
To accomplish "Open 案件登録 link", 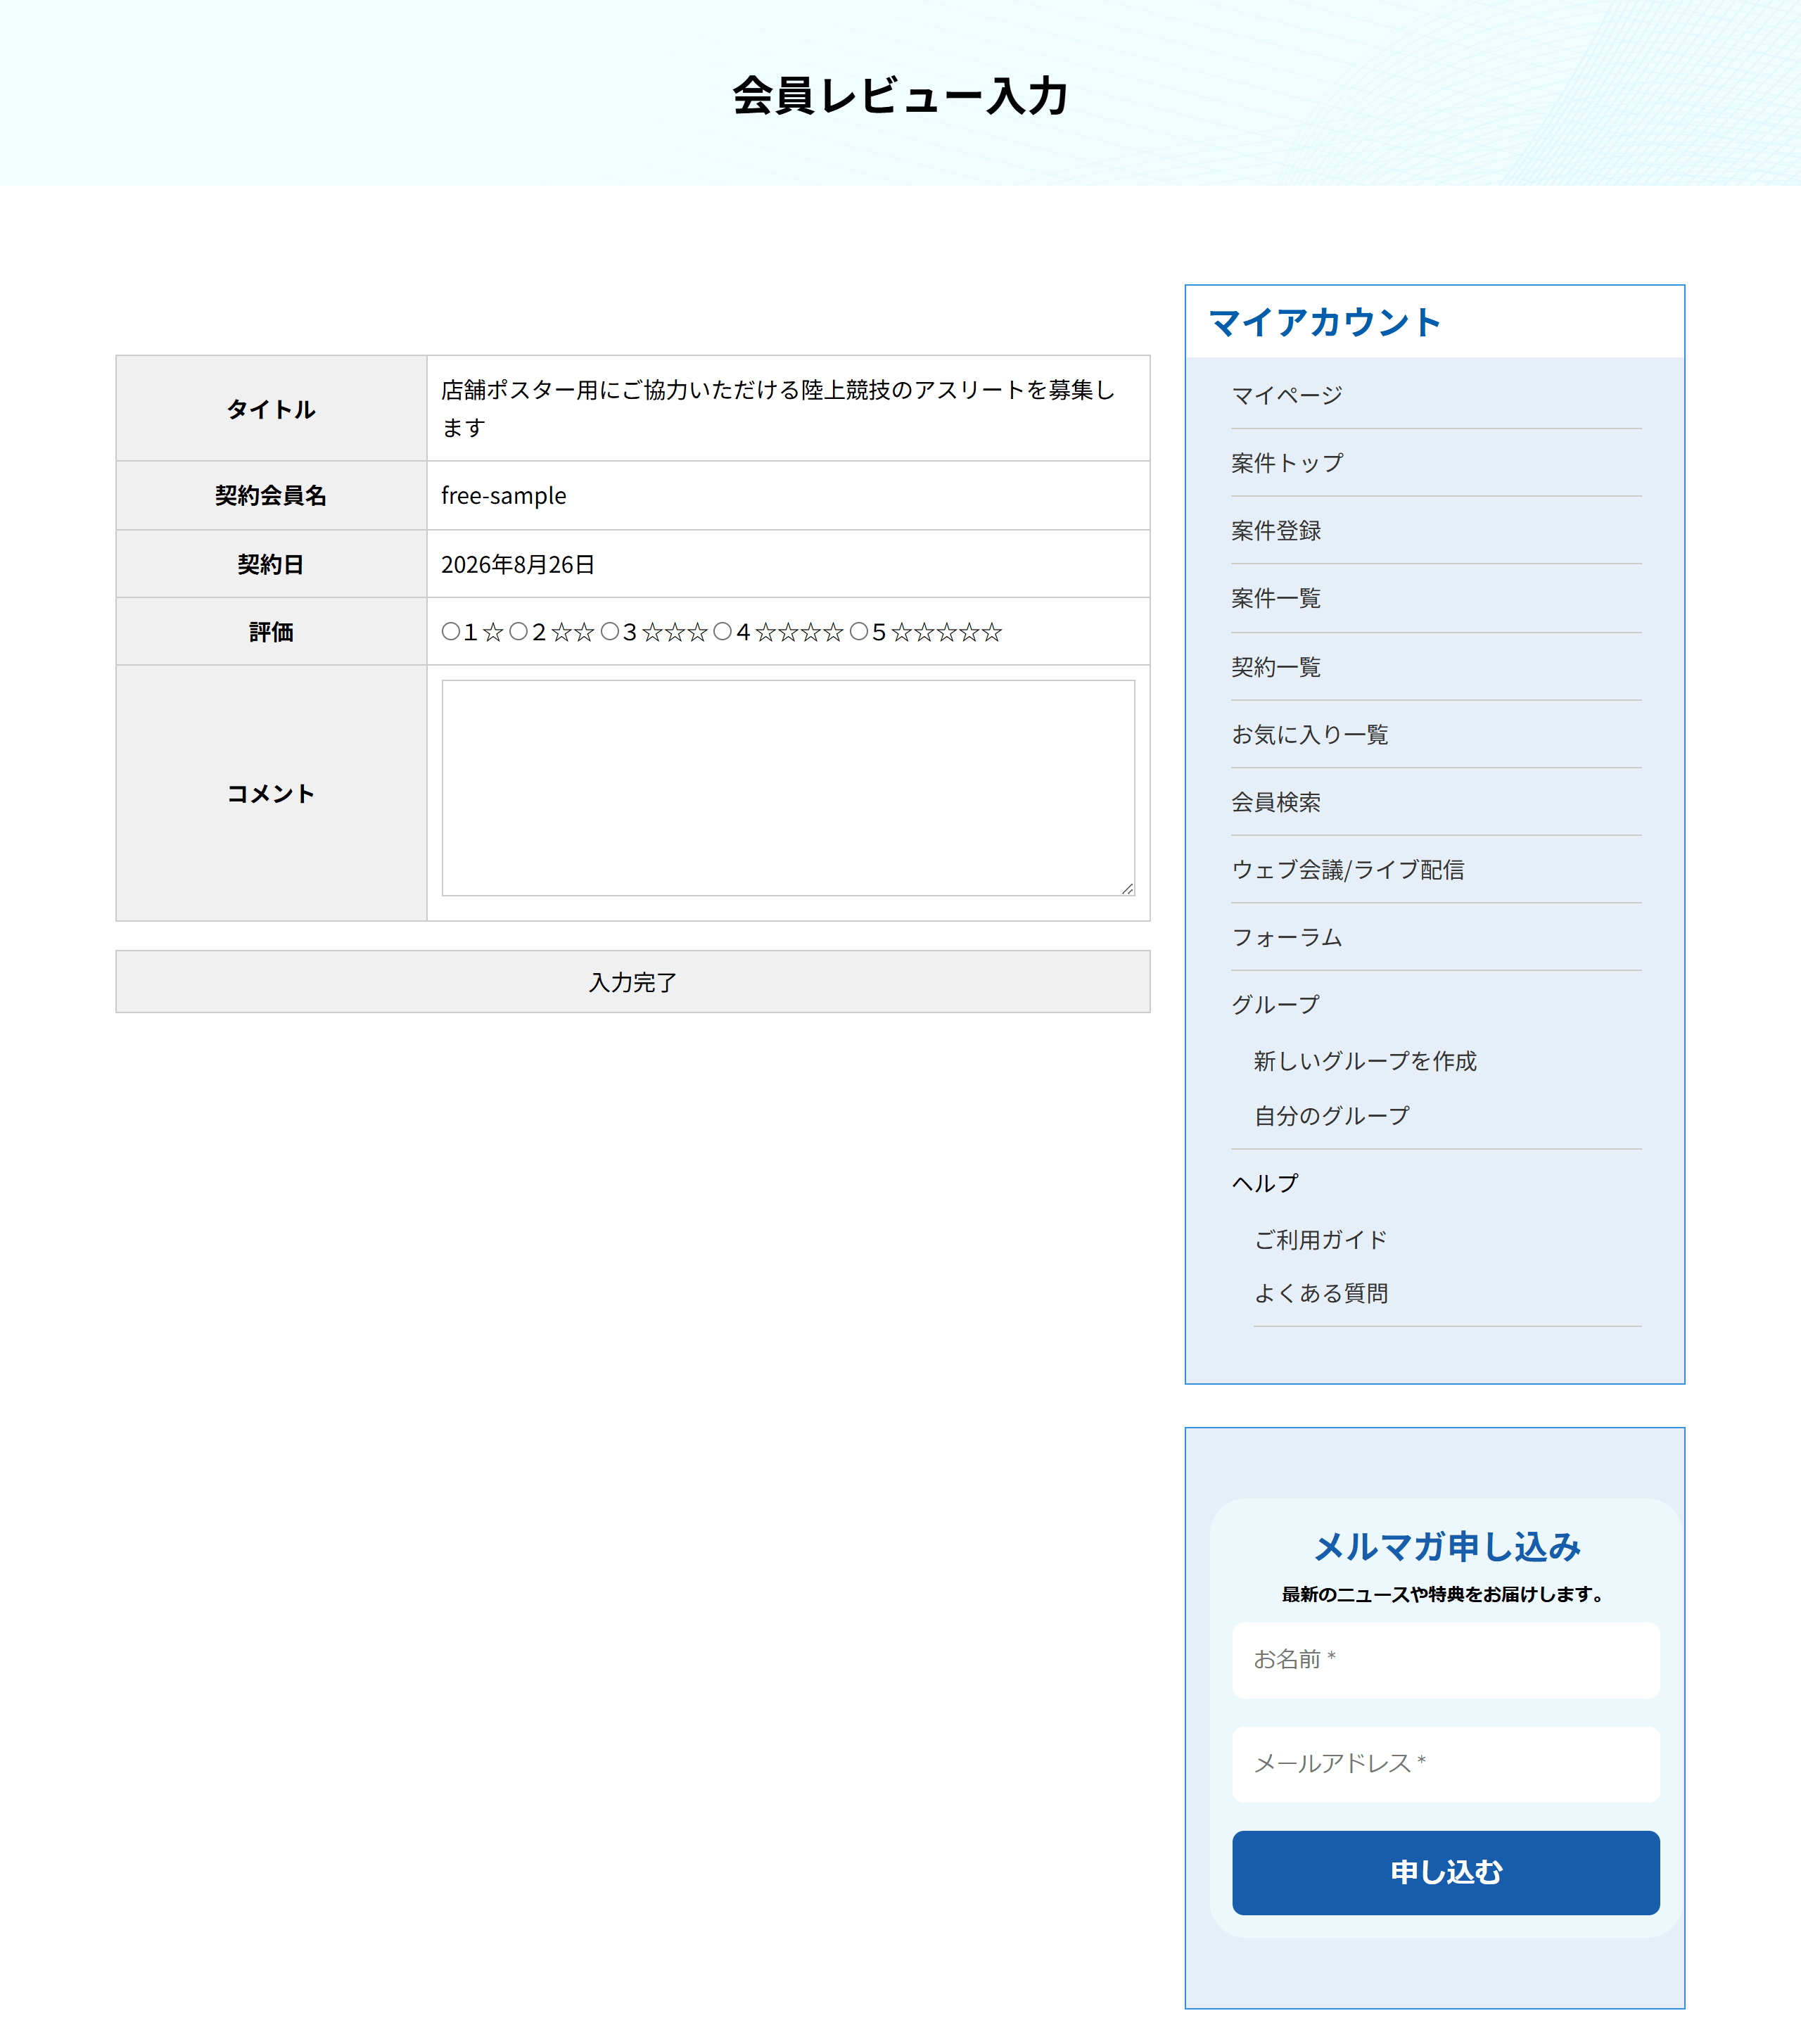I will pos(1276,531).
